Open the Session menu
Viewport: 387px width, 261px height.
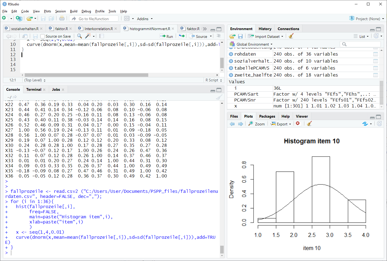(x=60, y=11)
